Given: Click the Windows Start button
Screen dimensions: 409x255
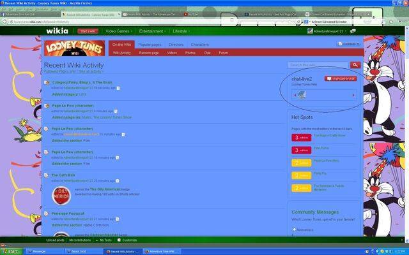Looking at the screenshot, I should 12,251.
